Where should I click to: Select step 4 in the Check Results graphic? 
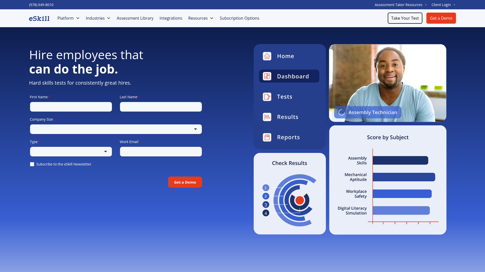click(266, 213)
